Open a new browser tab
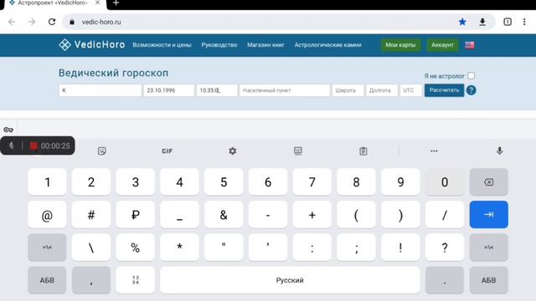Screen dimensions: 536x301 tap(116, 3)
